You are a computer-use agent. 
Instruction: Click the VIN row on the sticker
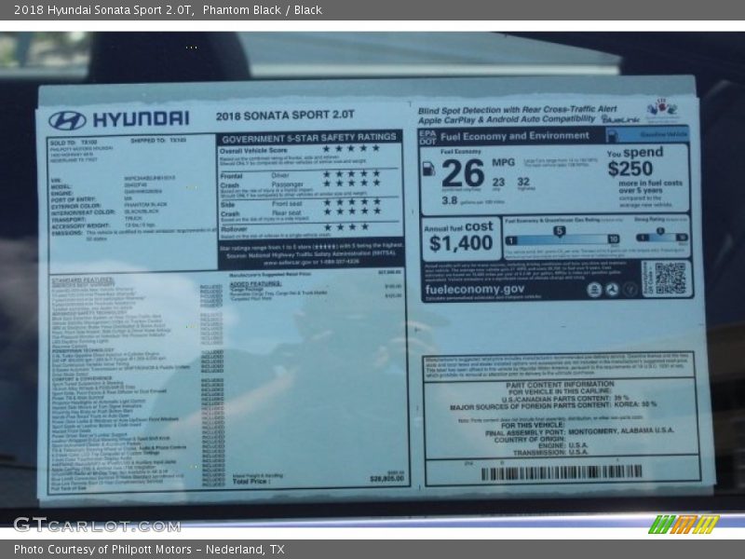tap(113, 179)
